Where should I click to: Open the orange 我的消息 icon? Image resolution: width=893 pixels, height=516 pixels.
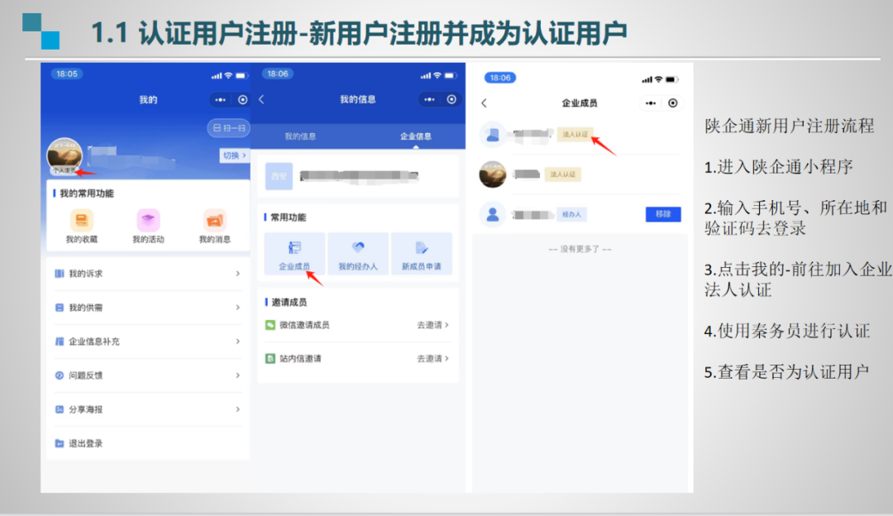(215, 221)
